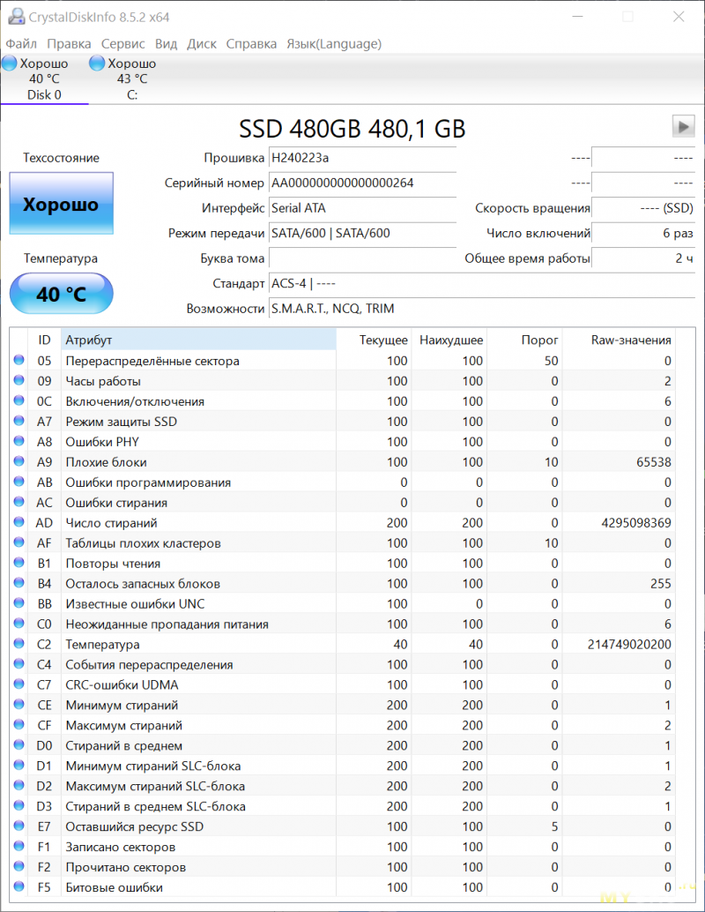Switch to the Disk 0 drive tab
705x912 pixels.
[x=44, y=79]
